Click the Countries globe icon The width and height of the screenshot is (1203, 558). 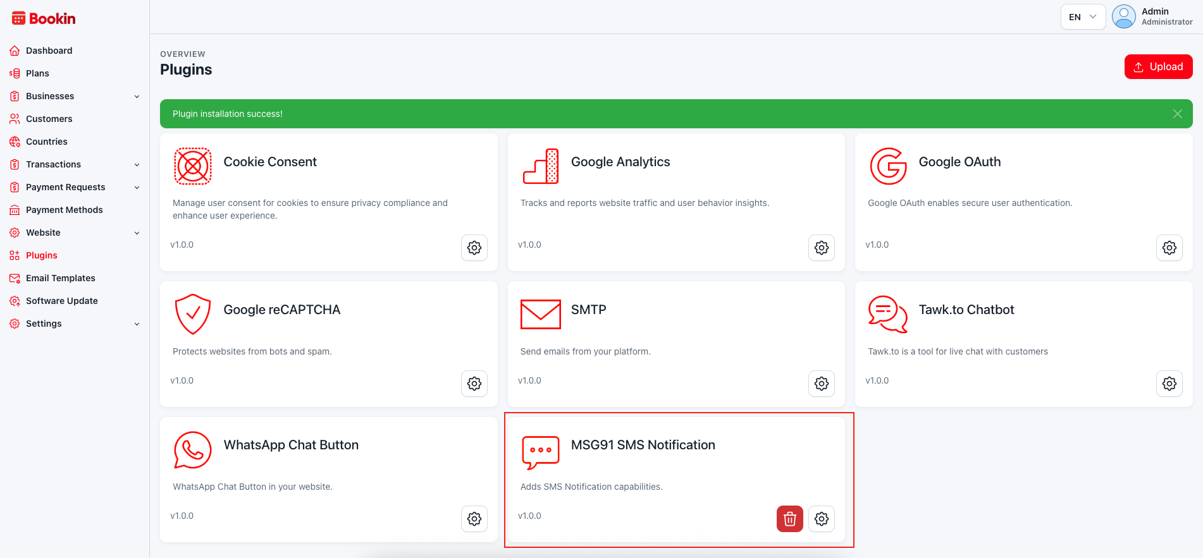point(15,142)
